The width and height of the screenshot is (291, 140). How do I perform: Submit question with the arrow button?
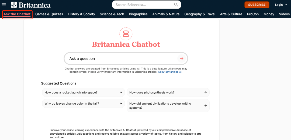click(182, 58)
